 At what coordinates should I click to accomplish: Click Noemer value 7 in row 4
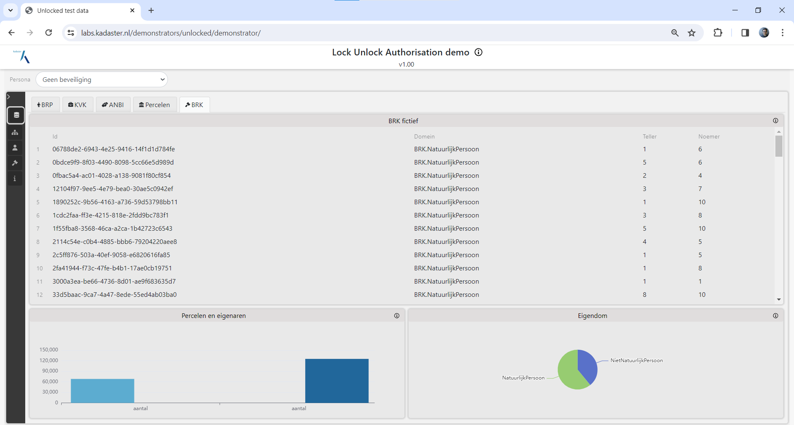tap(700, 189)
